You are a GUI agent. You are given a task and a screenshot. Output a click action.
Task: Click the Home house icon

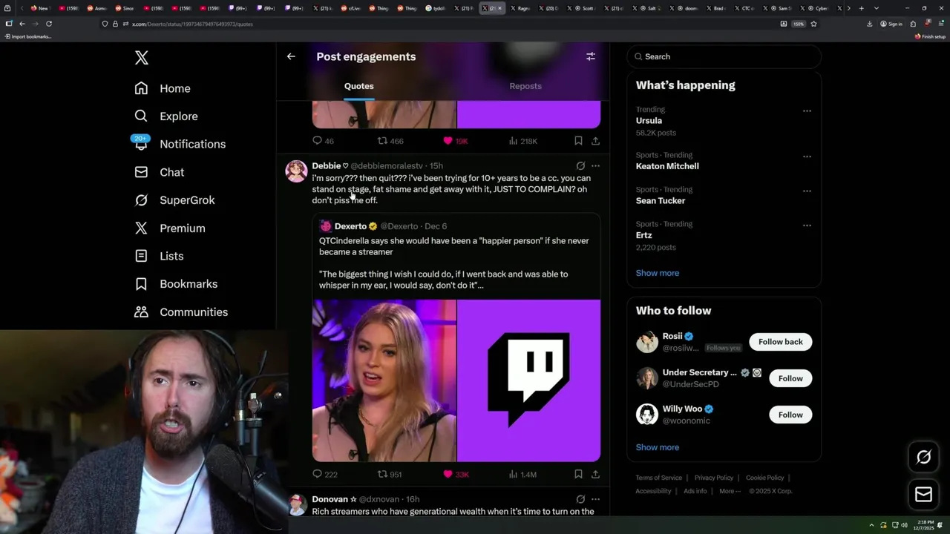pos(141,88)
